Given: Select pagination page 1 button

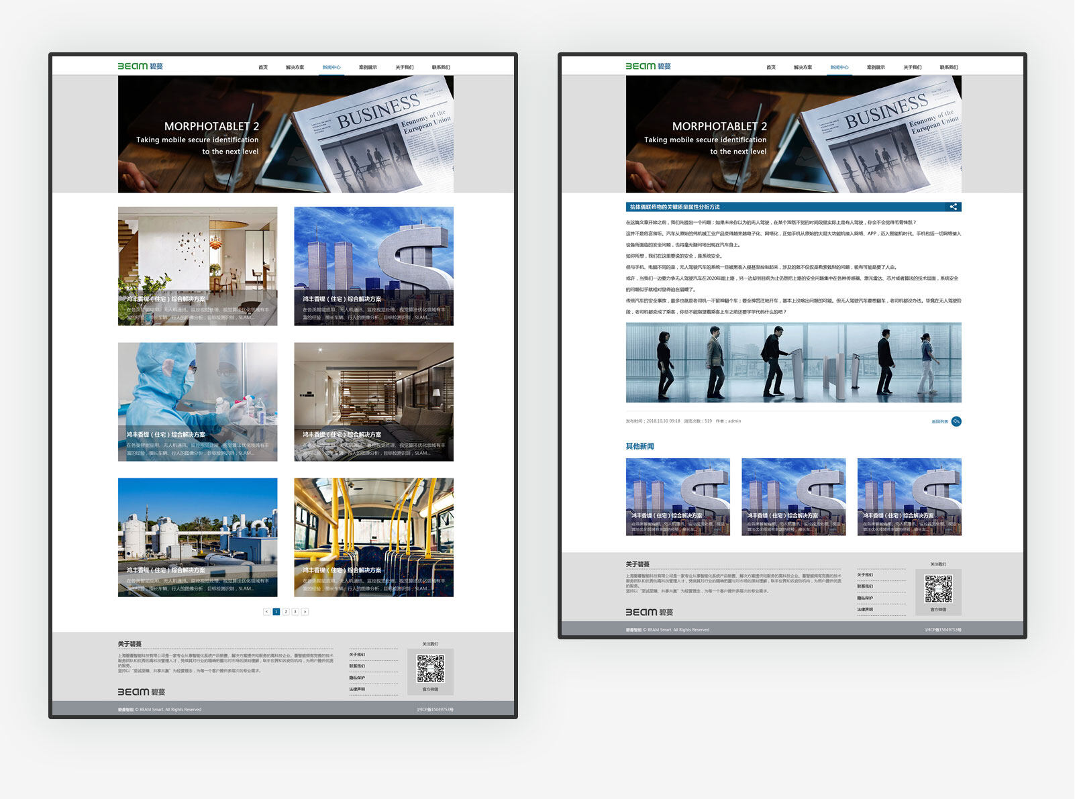Looking at the screenshot, I should [276, 612].
